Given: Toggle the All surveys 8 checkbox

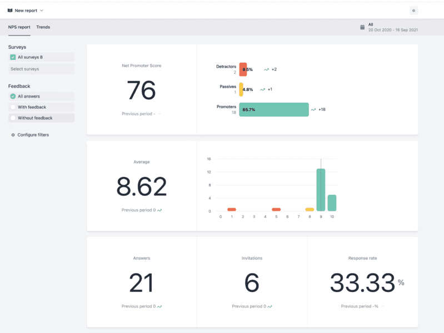Looking at the screenshot, I should click(x=13, y=57).
